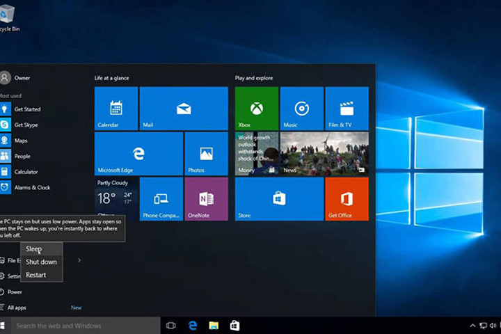Open Store from the taskbar

click(x=235, y=326)
